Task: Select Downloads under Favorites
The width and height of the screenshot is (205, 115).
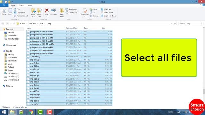Action: [x=12, y=35]
